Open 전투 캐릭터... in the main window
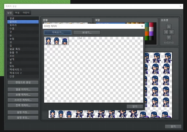 pos(23,105)
